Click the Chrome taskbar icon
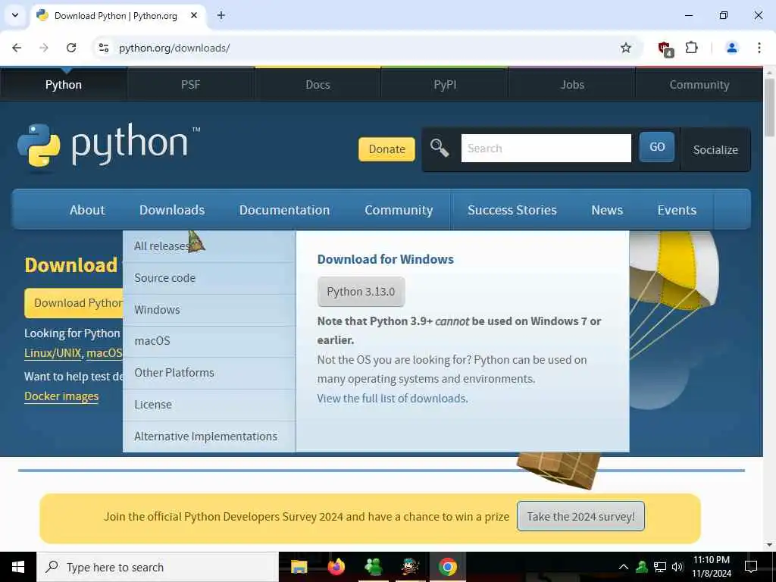The width and height of the screenshot is (776, 582). (447, 567)
